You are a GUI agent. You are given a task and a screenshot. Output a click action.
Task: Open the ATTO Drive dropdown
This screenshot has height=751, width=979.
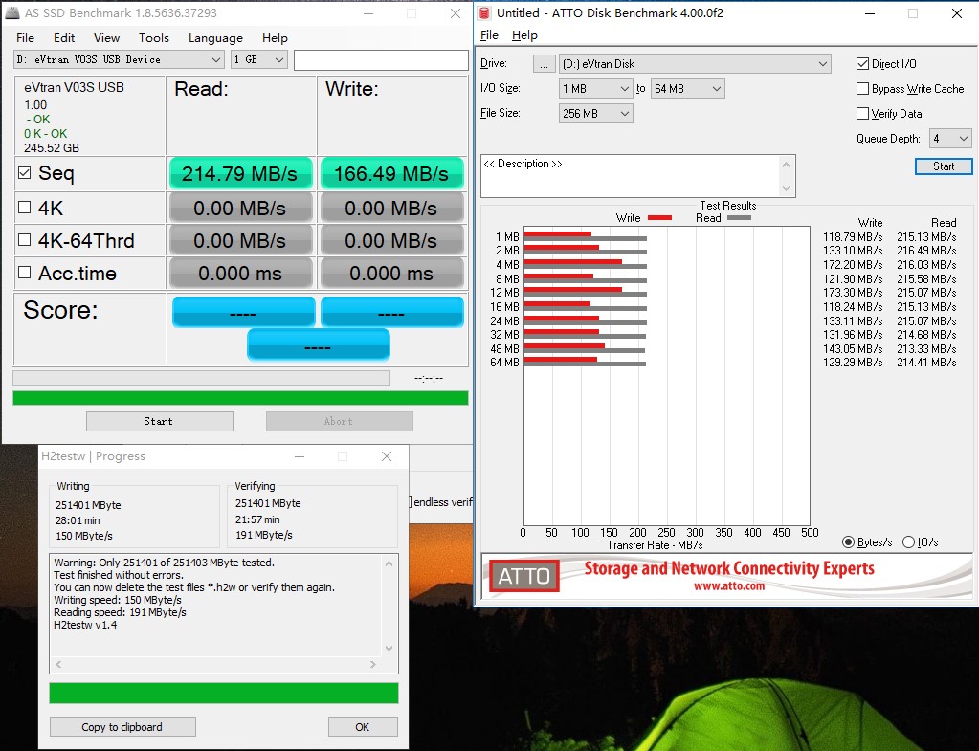[x=695, y=64]
